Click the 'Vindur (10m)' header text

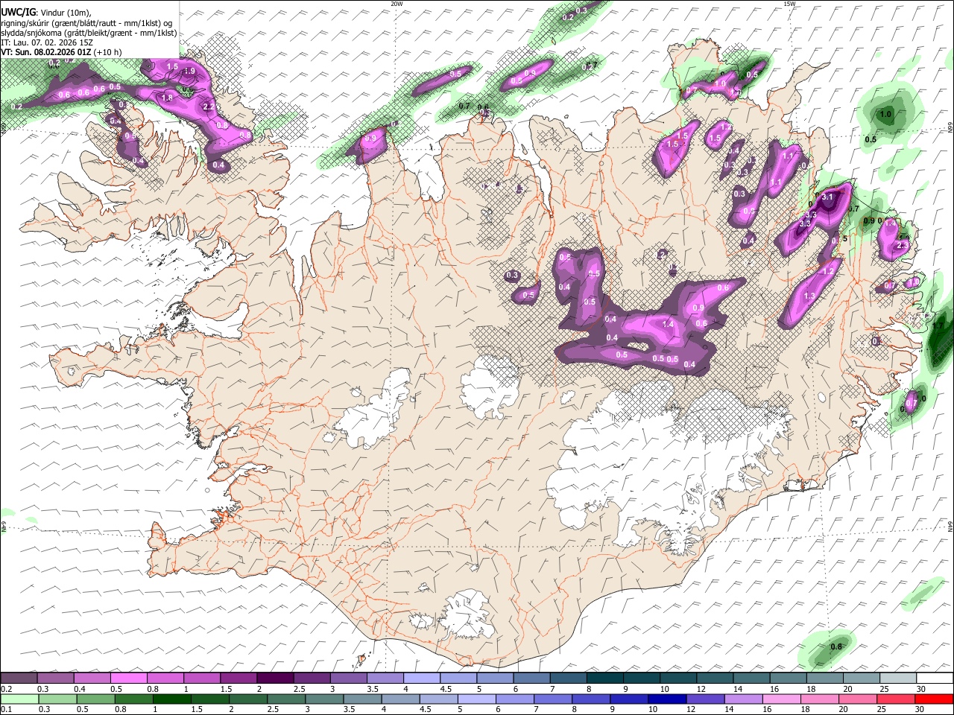66,12
